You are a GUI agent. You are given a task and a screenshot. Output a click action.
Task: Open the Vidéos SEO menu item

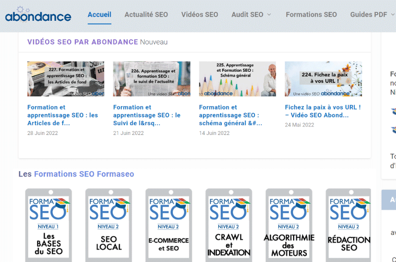coord(199,15)
